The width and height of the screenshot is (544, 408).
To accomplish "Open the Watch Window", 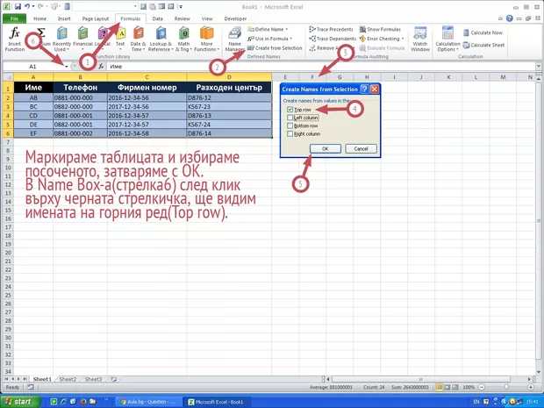I will click(x=420, y=39).
